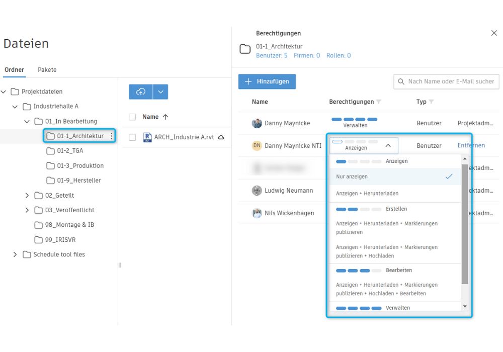Click the cloud icon next to ARCH_Industrie A.rvt
This screenshot has width=503, height=352.
[220, 137]
